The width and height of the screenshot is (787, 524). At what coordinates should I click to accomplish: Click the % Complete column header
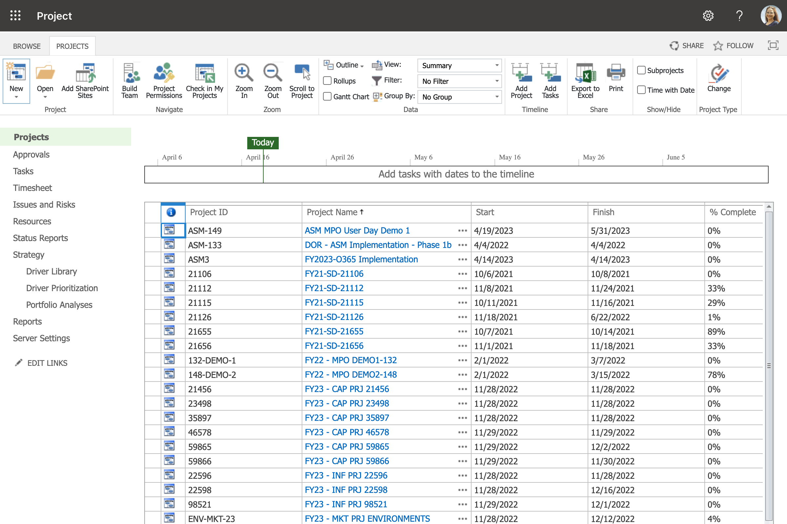733,212
